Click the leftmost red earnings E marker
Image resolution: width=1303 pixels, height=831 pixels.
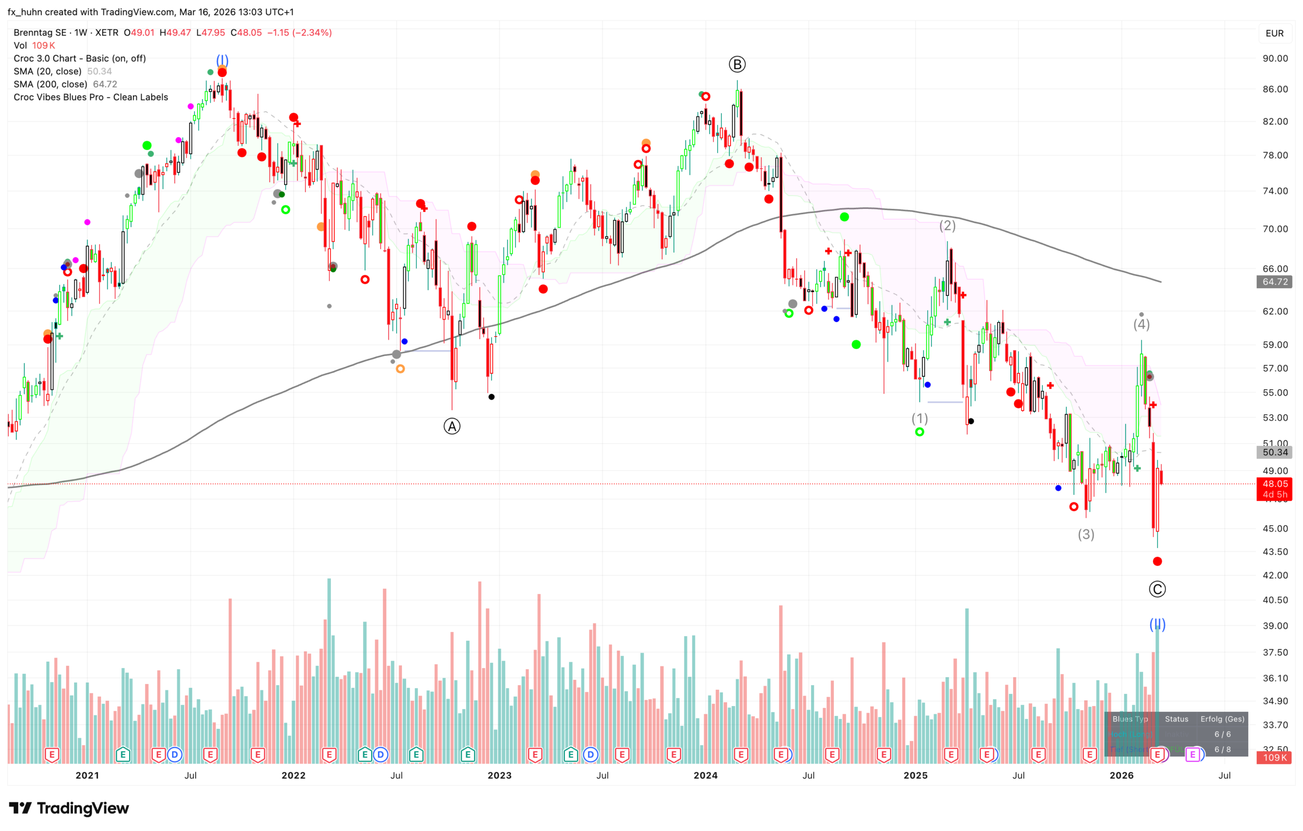coord(52,754)
